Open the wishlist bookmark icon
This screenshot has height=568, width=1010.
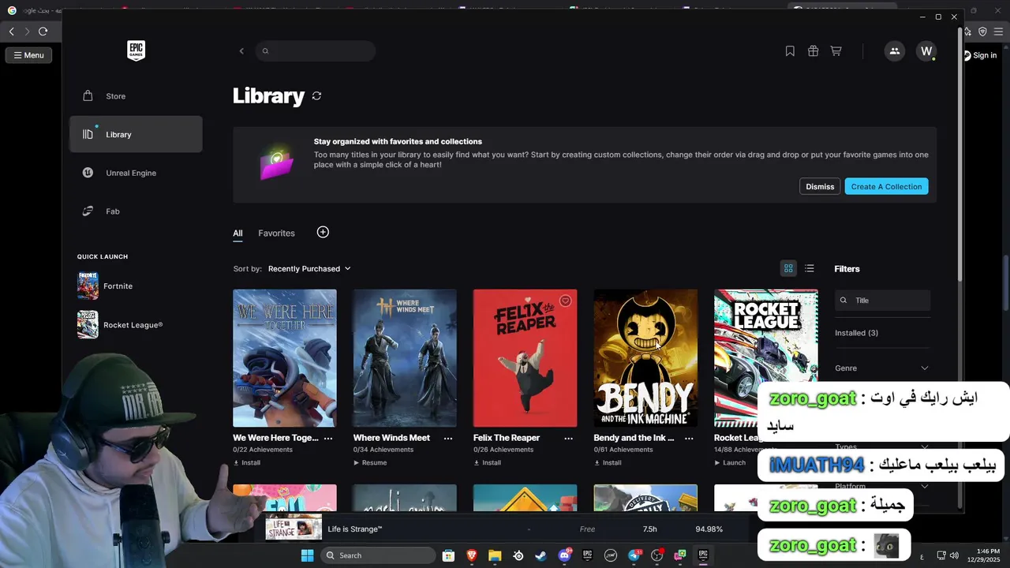[790, 51]
